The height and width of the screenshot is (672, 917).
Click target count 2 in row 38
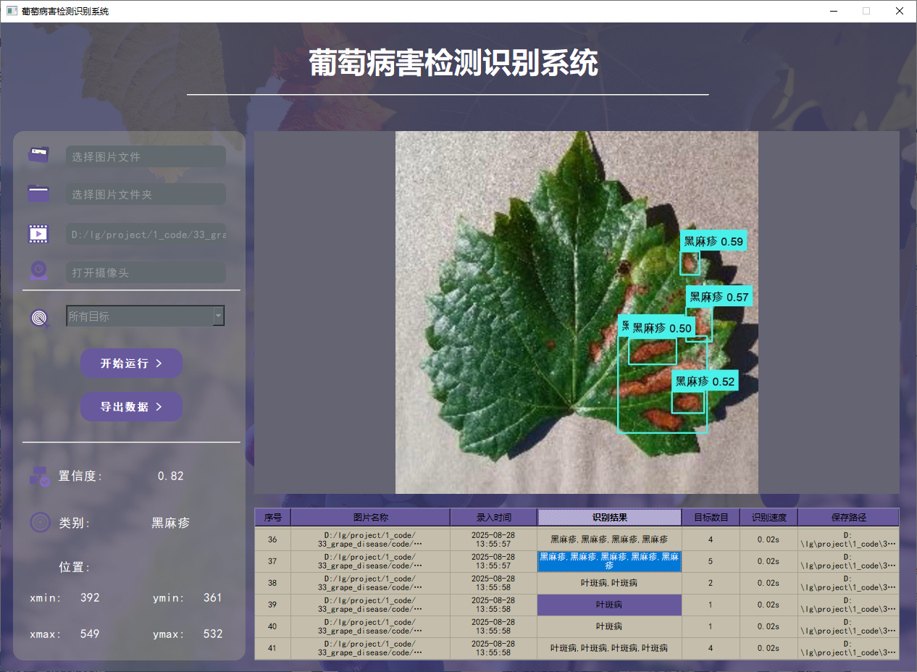[711, 583]
